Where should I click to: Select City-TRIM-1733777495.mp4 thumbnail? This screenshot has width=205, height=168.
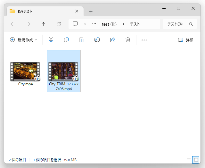point(63,71)
